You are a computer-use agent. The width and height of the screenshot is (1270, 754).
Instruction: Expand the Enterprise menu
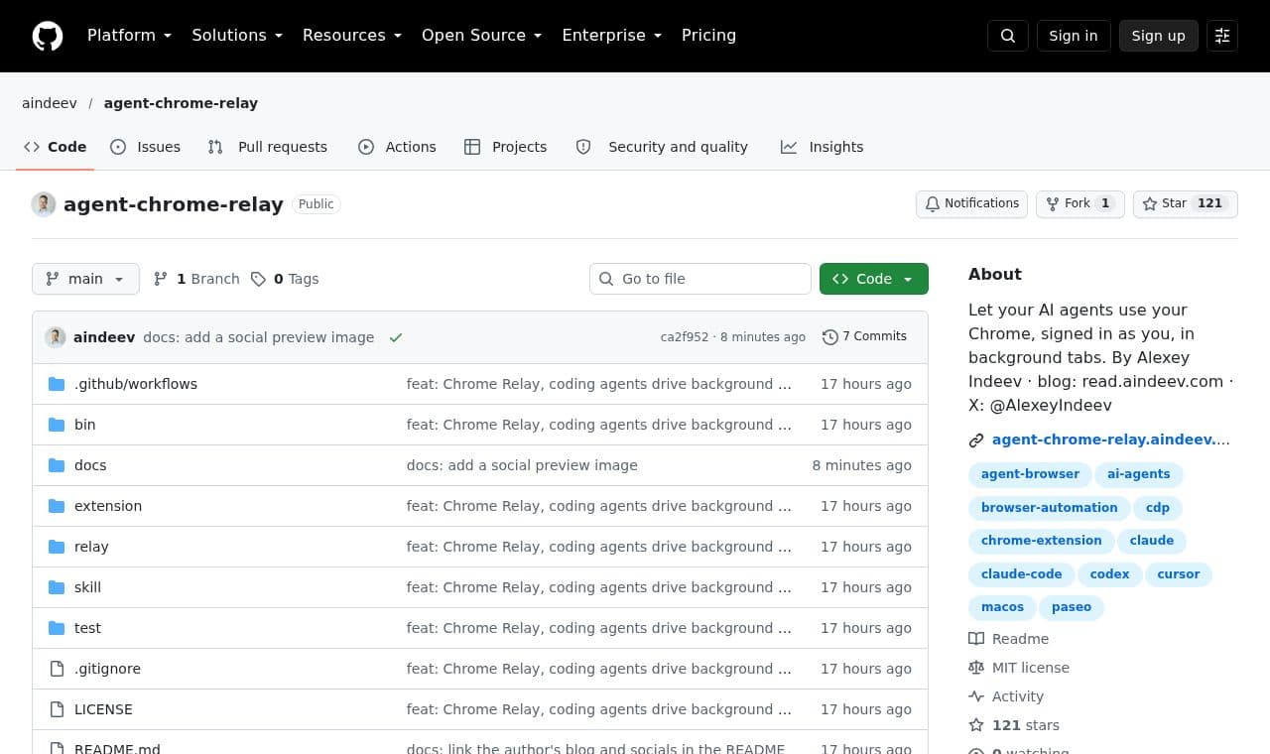click(612, 36)
